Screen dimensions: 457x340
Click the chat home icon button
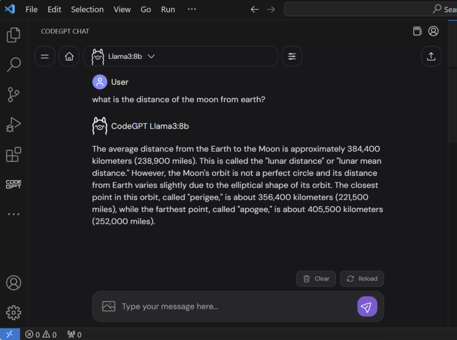click(69, 56)
